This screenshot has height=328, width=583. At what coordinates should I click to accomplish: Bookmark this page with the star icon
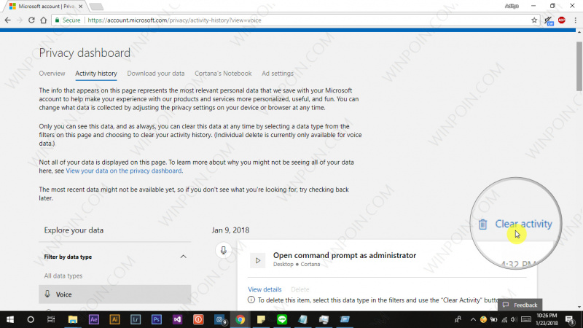point(534,20)
